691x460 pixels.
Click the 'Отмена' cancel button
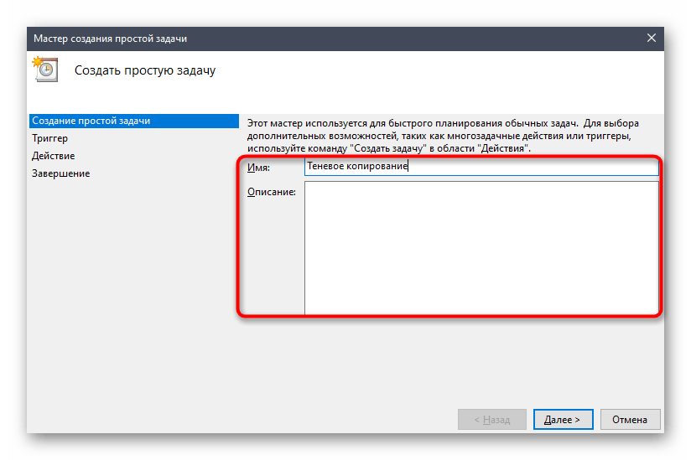(x=630, y=420)
